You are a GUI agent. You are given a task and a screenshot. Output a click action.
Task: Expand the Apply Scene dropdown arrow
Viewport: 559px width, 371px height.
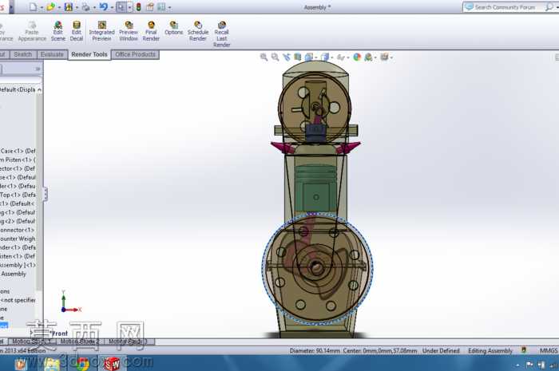point(376,57)
